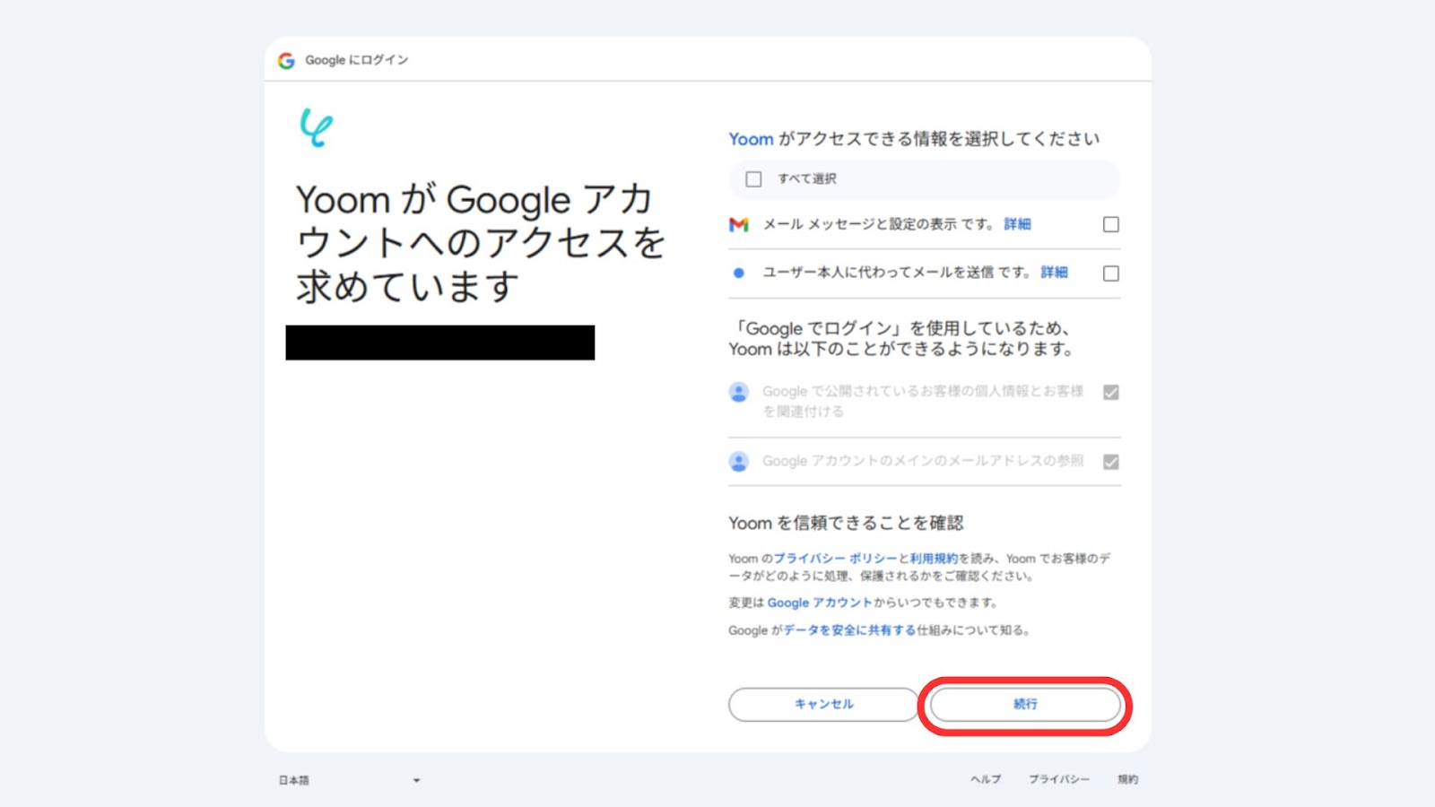Open the 規約 footer link
The height and width of the screenshot is (807, 1435).
coord(1127,779)
